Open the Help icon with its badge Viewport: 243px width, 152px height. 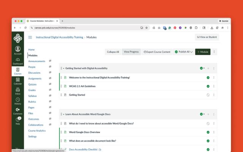18,121
